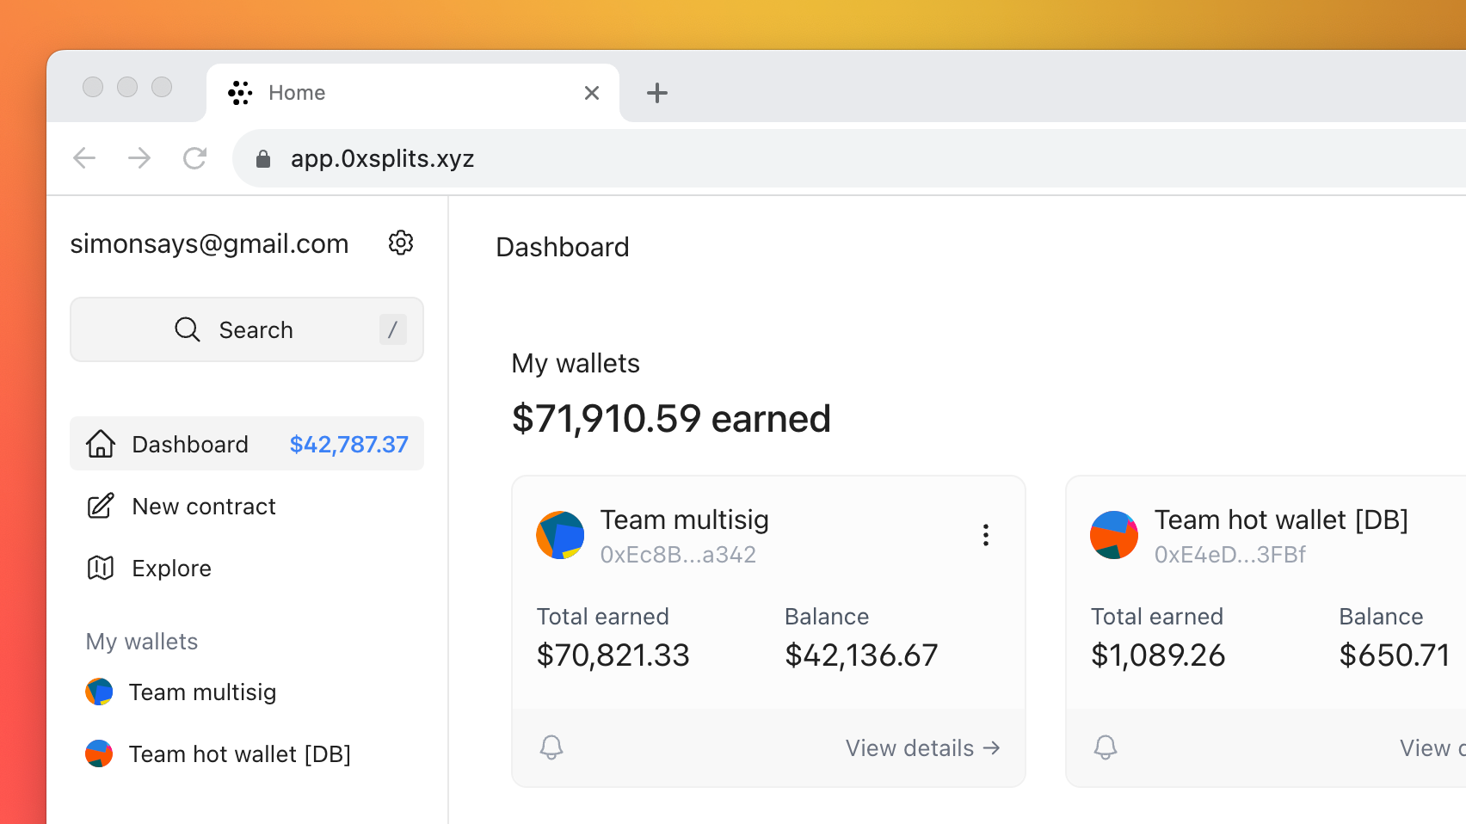Click the Team multisig card avatar
Image resolution: width=1466 pixels, height=824 pixels.
pos(560,535)
